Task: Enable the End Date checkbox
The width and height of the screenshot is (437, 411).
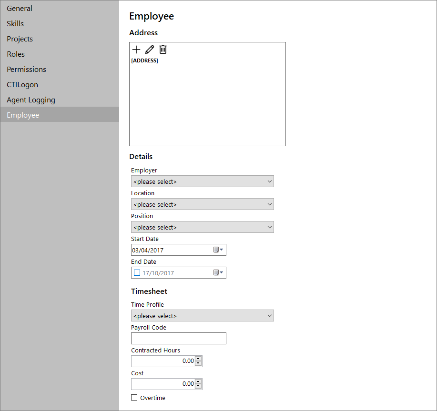Action: (x=137, y=272)
